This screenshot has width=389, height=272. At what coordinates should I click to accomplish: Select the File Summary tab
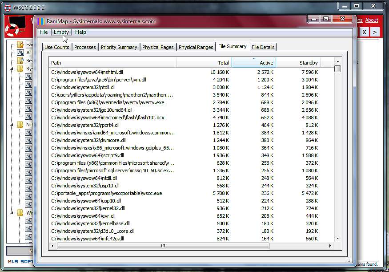coord(233,46)
